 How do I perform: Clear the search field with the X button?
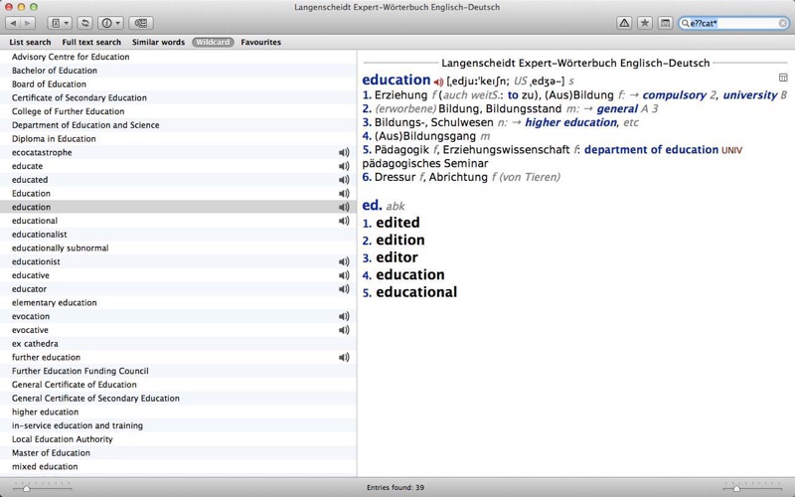pyautogui.click(x=782, y=23)
